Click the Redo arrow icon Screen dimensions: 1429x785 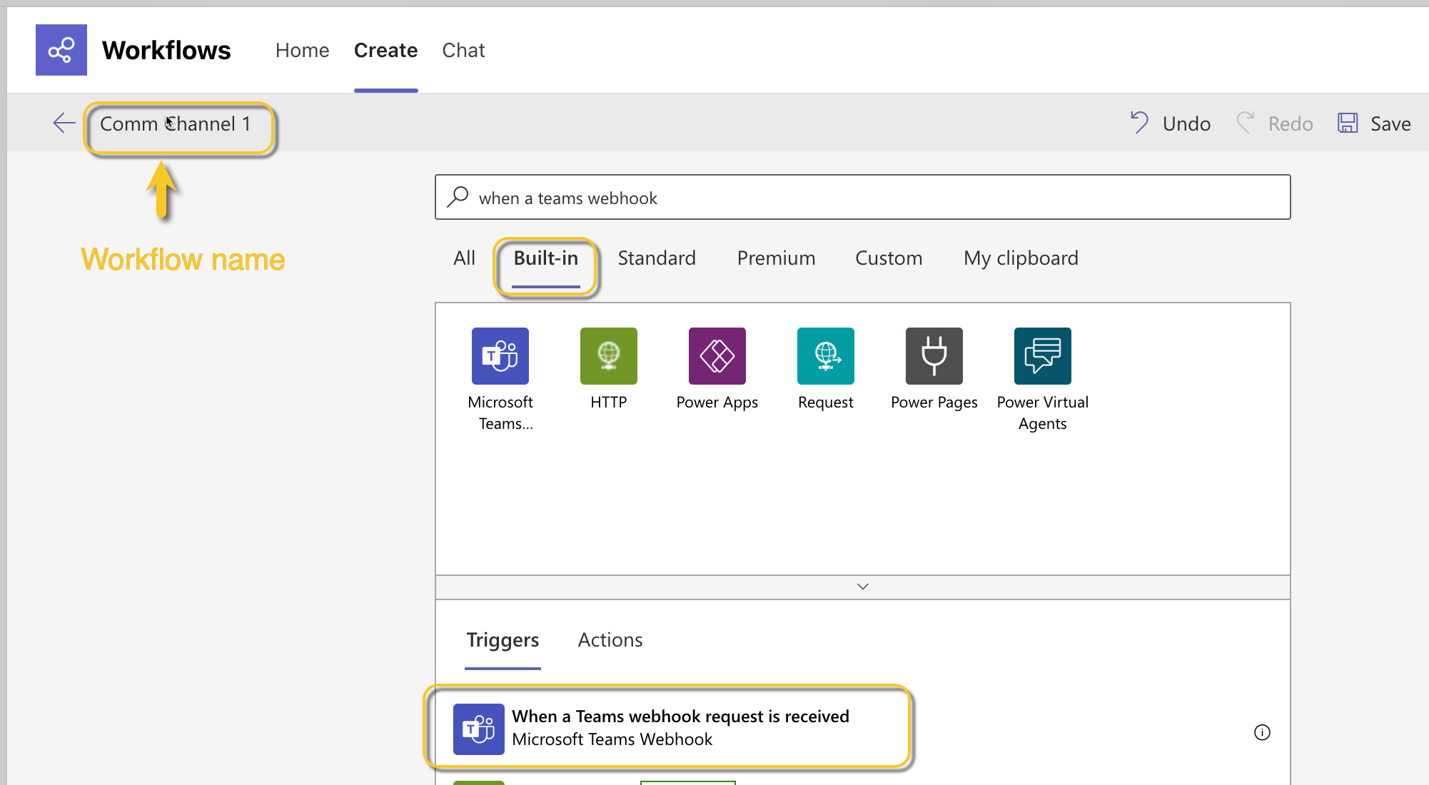1246,123
